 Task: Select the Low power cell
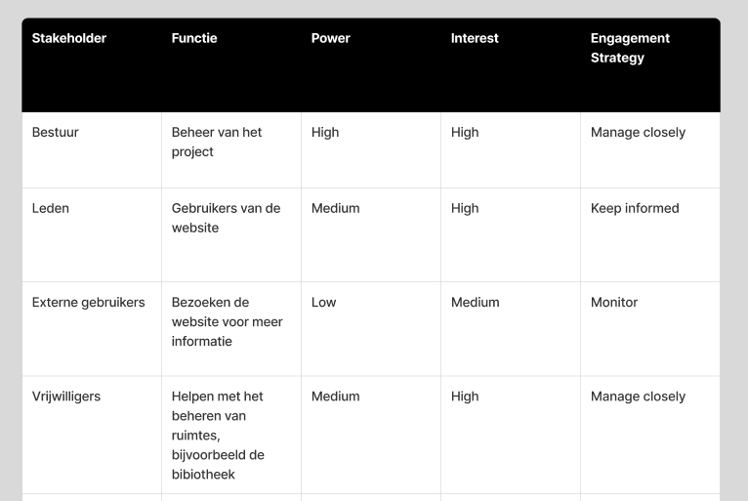tap(323, 303)
